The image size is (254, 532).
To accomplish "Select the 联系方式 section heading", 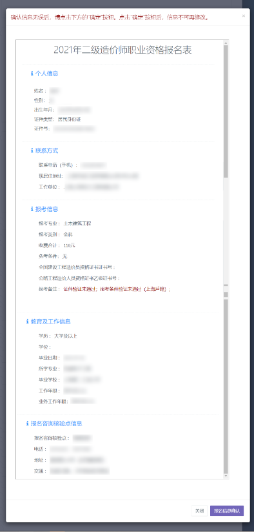I will [x=46, y=150].
